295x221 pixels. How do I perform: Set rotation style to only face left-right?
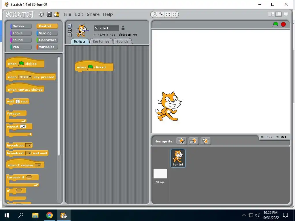(x=70, y=31)
